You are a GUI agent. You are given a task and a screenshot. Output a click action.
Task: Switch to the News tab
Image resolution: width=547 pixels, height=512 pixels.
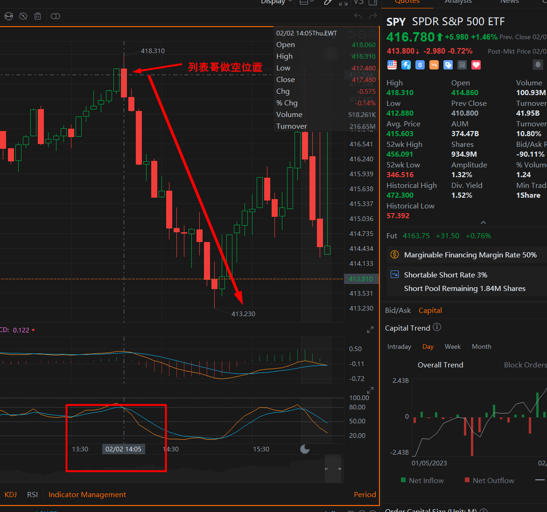(509, 2)
